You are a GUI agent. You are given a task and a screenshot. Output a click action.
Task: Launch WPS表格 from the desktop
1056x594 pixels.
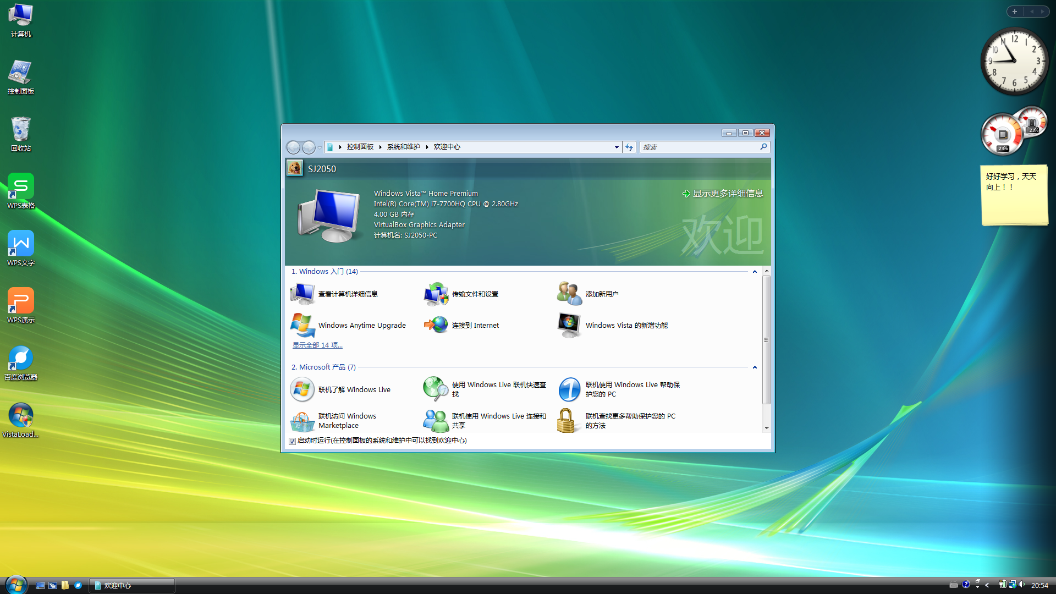21,191
